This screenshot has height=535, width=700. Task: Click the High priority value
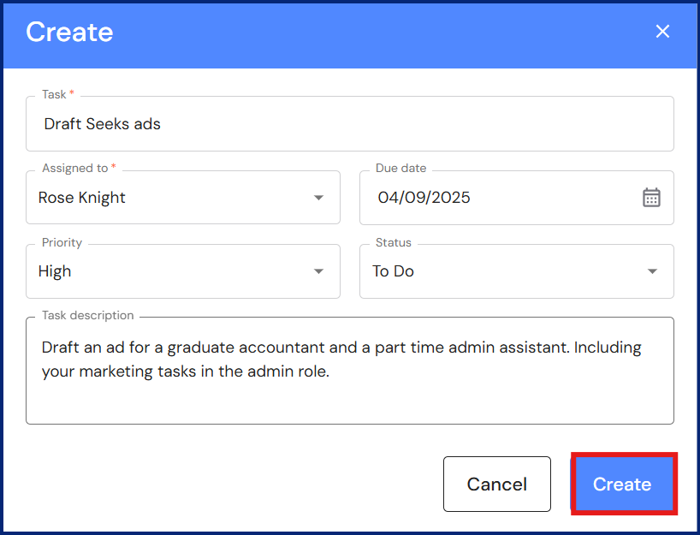55,271
